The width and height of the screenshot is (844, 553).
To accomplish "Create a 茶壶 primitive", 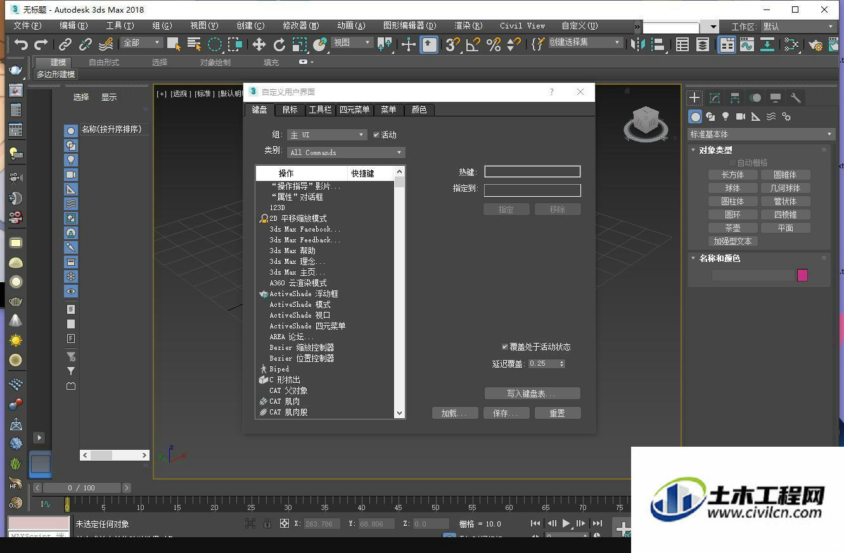I will click(732, 228).
